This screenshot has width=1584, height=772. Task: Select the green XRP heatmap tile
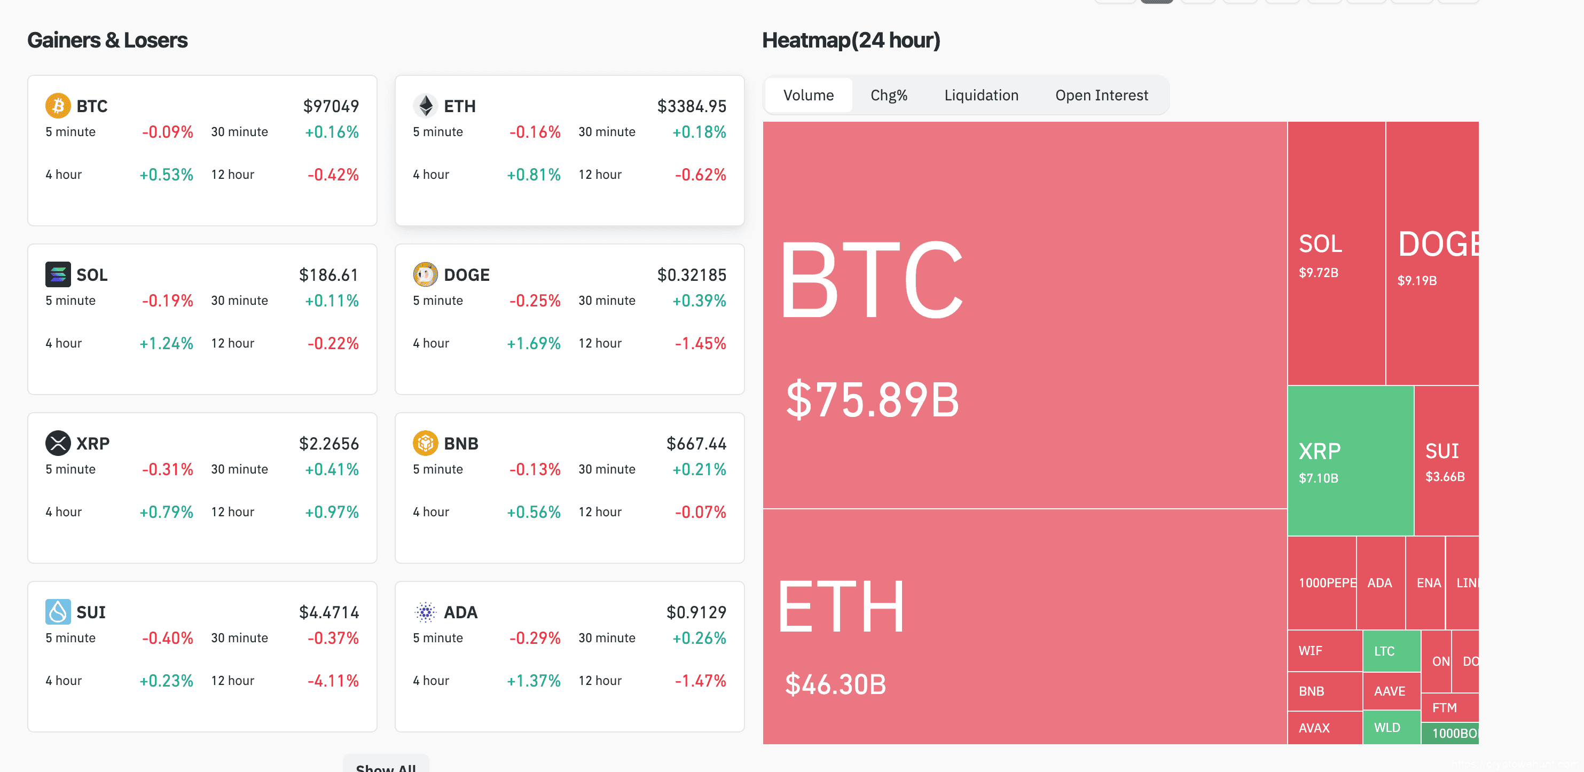coord(1350,461)
